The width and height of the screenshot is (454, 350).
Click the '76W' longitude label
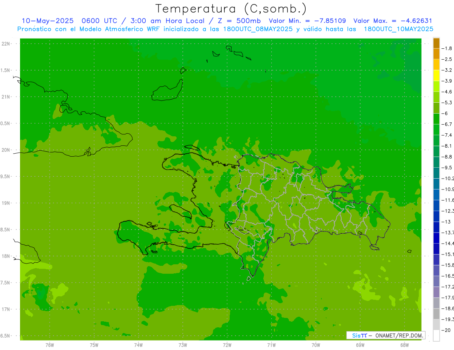(x=50, y=345)
